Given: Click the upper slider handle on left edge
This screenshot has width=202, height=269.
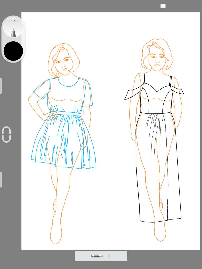Looking at the screenshot, I should point(1,86).
